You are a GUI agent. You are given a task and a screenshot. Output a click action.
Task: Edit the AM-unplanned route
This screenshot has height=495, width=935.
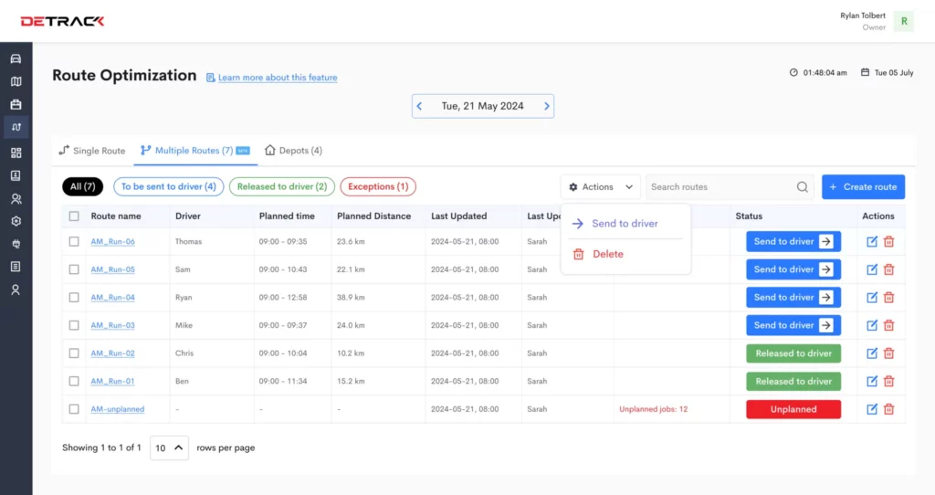[x=872, y=409]
